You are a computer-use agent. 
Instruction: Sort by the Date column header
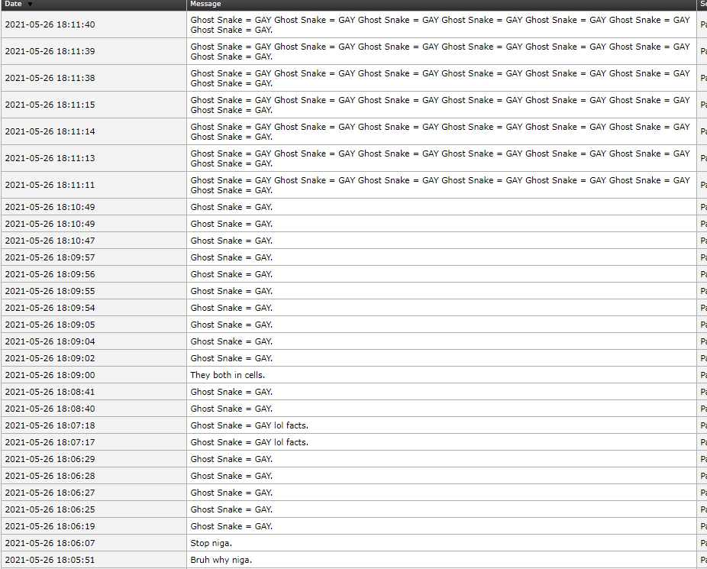[13, 5]
